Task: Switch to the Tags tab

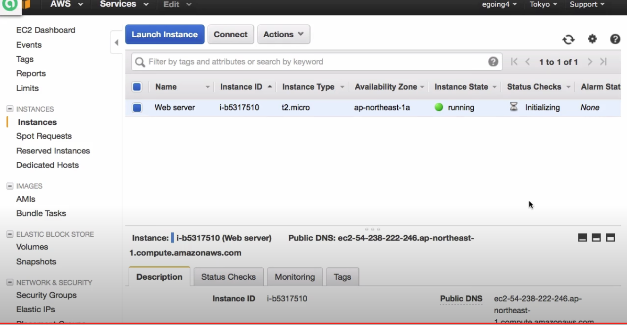Action: click(x=343, y=277)
